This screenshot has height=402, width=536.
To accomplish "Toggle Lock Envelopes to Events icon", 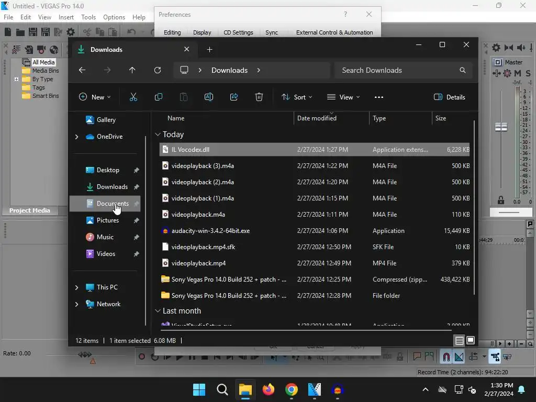I will pos(495,357).
